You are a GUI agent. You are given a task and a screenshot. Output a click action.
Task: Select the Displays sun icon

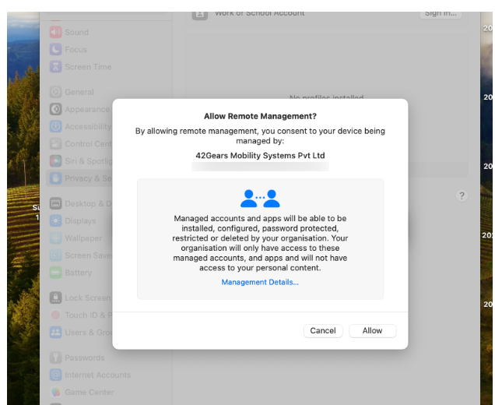[55, 221]
